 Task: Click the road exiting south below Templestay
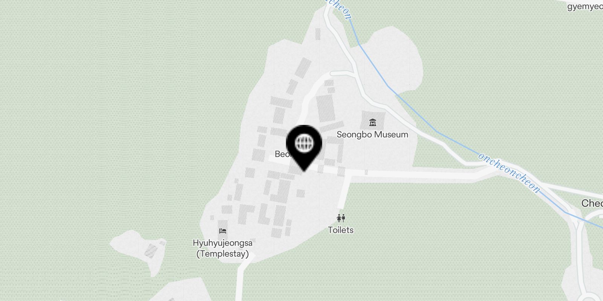(241, 280)
